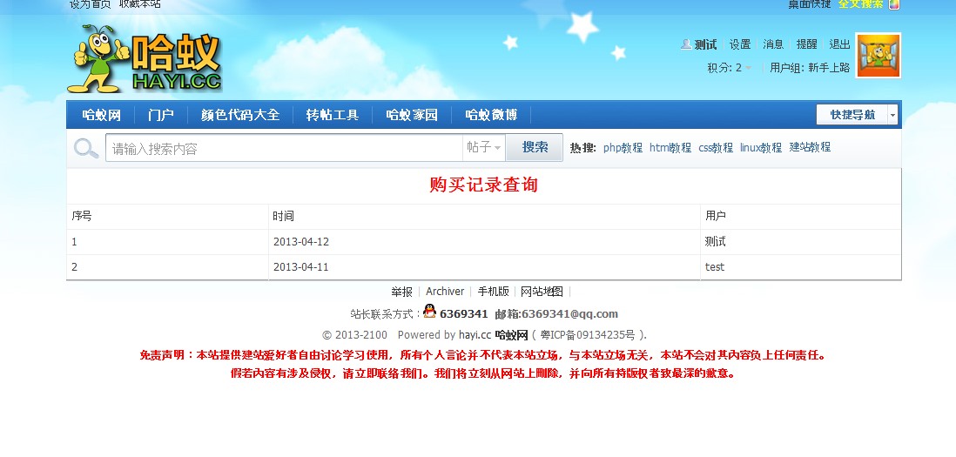Click 粤ICP备09134235号 registration link
Screen dimensions: 956x457
pos(589,334)
